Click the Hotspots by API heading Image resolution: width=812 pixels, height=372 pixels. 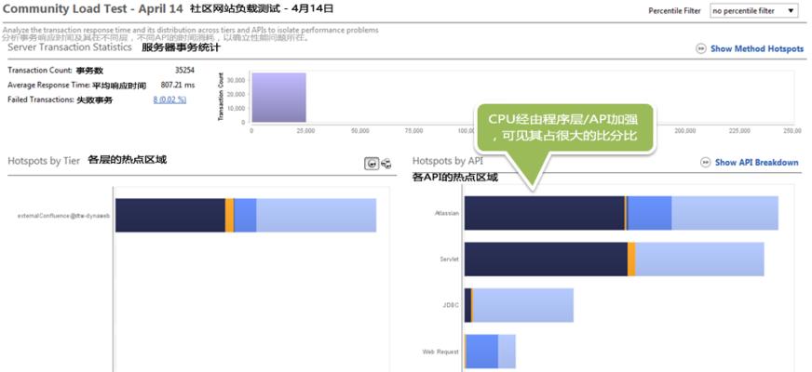447,161
